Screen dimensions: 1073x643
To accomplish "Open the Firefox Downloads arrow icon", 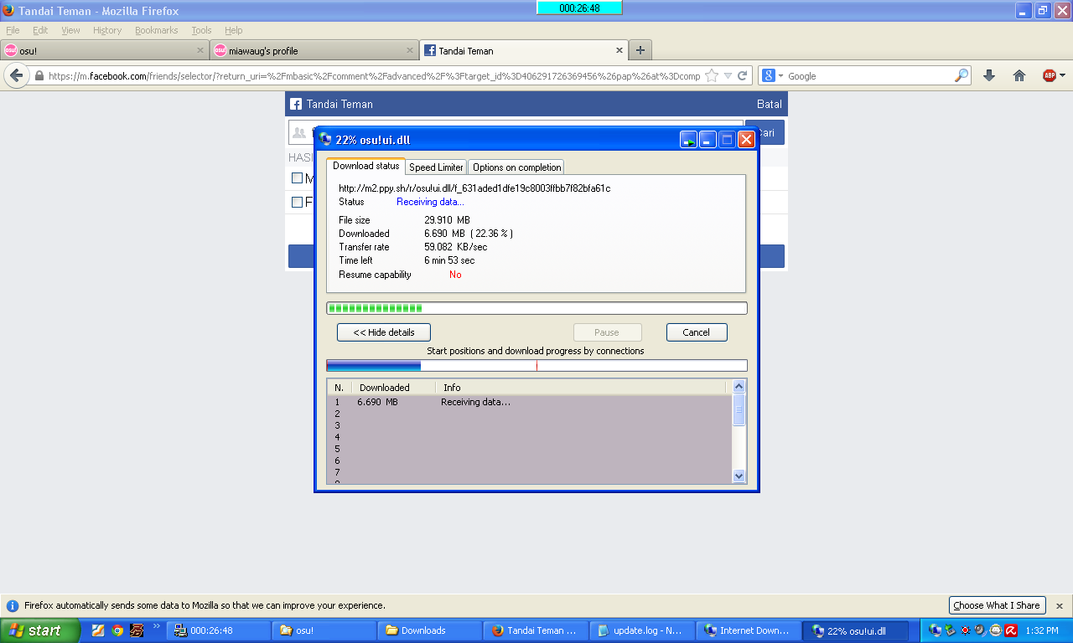I will point(989,75).
